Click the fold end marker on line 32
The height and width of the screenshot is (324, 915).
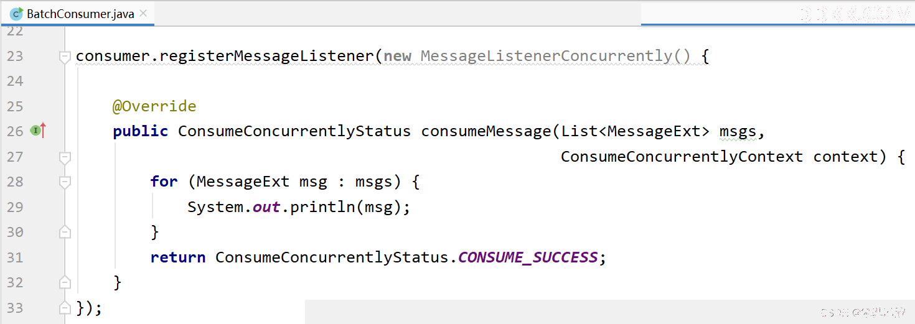click(x=65, y=282)
